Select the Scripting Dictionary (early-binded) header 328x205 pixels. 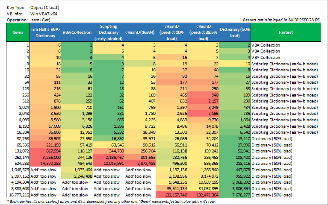108,32
